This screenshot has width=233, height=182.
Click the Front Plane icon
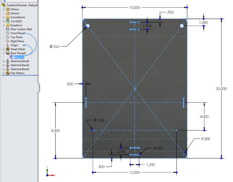[x=8, y=33]
